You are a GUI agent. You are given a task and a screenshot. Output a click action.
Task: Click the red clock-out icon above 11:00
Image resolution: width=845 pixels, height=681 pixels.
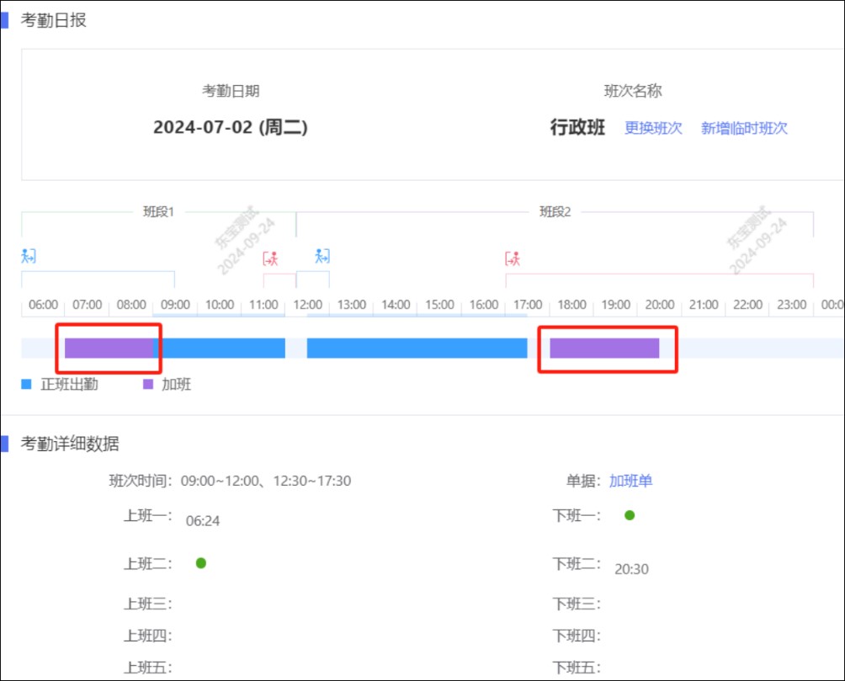click(x=270, y=258)
